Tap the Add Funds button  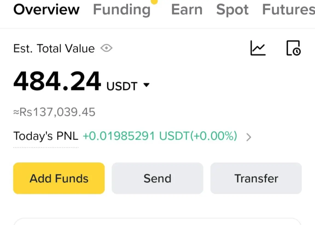tap(59, 179)
